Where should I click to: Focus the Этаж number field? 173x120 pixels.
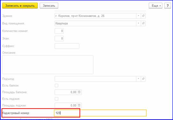59,39
